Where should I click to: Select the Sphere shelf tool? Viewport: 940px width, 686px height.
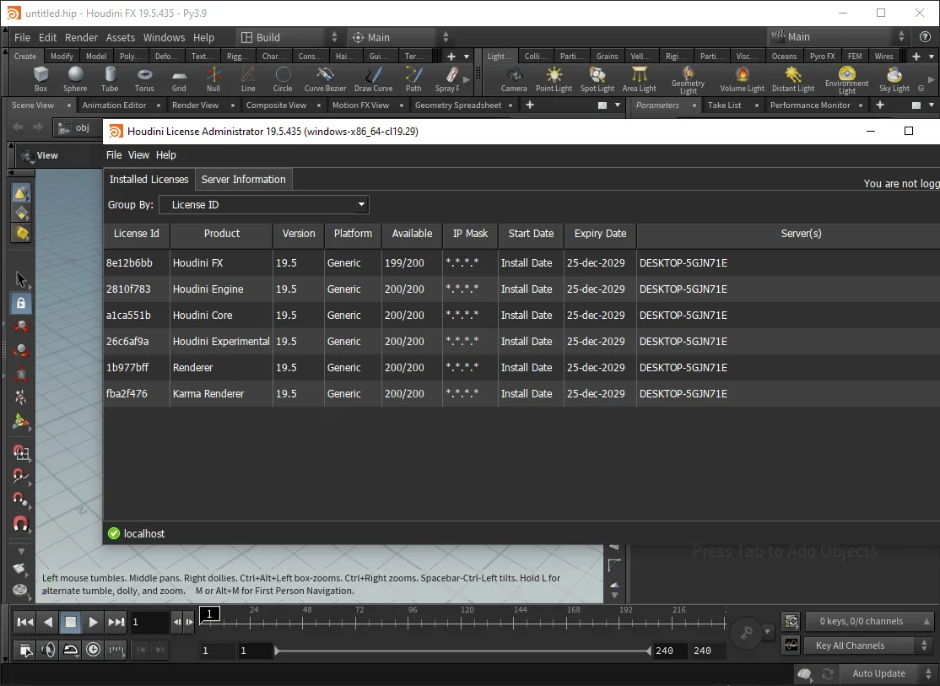pos(75,79)
